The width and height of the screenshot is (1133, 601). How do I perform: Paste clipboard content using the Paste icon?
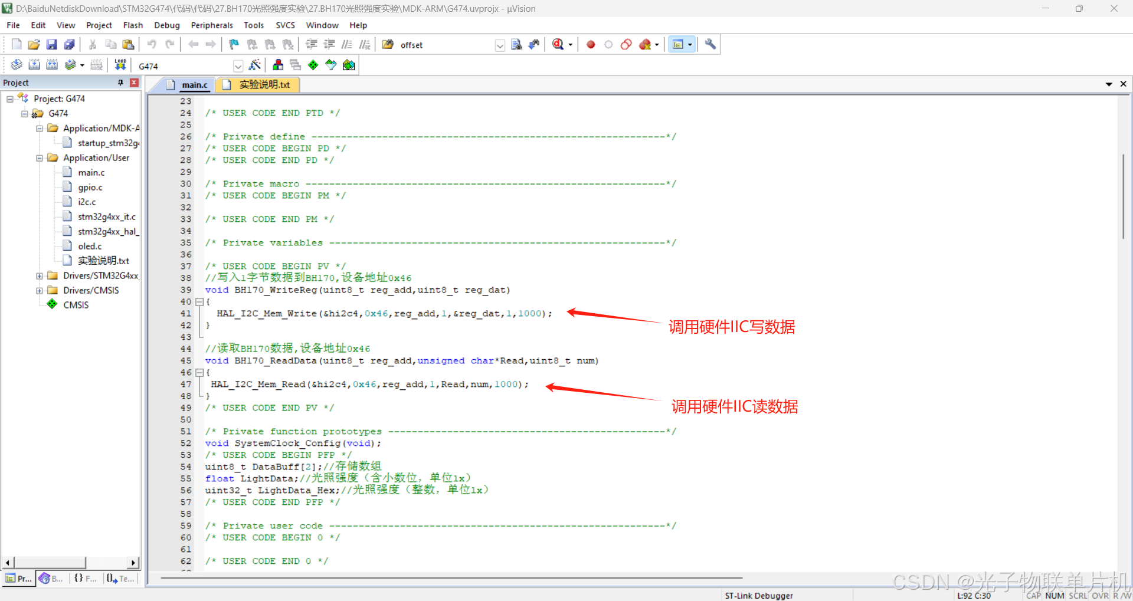tap(128, 44)
